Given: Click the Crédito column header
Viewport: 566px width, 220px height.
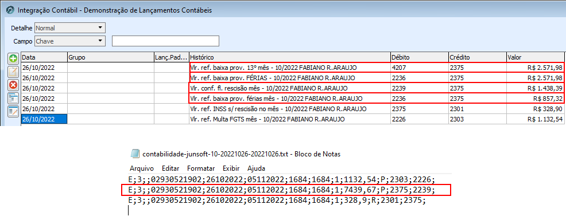Looking at the screenshot, I should 477,57.
